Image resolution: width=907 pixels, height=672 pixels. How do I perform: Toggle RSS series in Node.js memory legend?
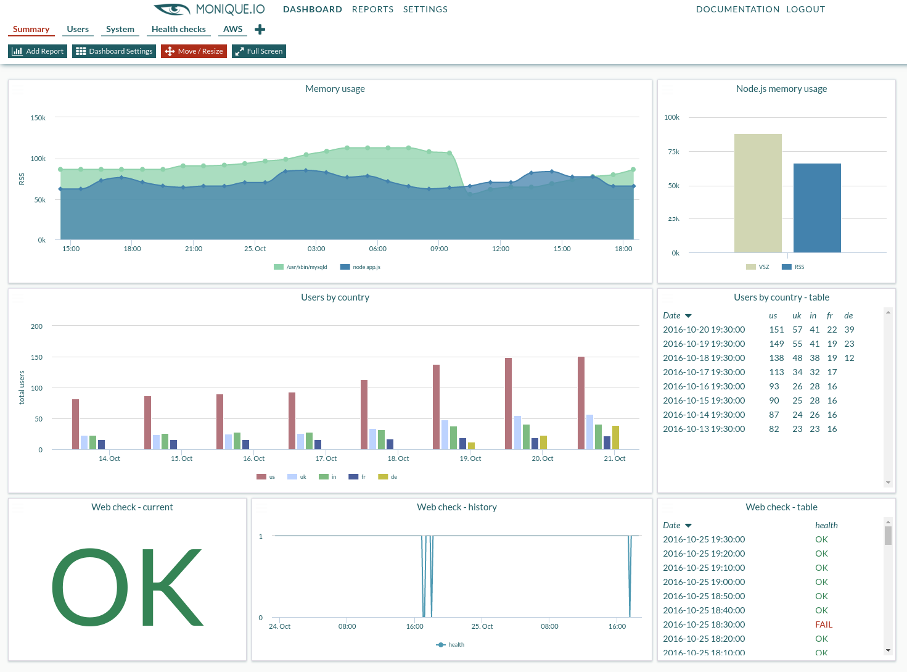(793, 267)
